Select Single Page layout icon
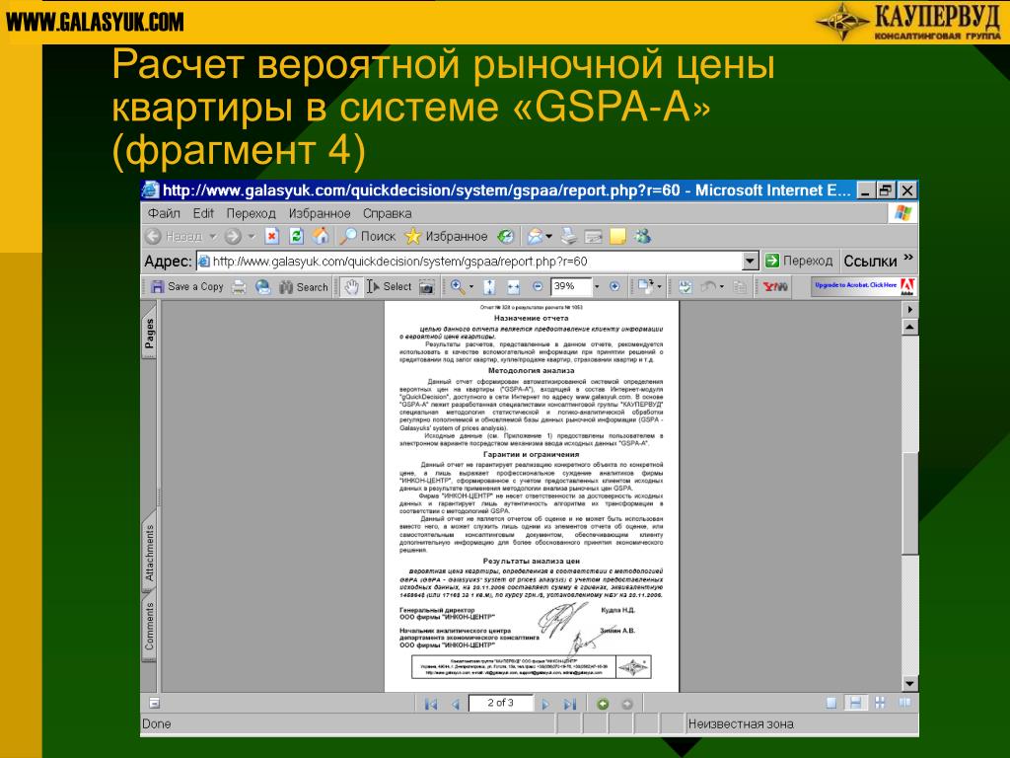 coord(830,703)
